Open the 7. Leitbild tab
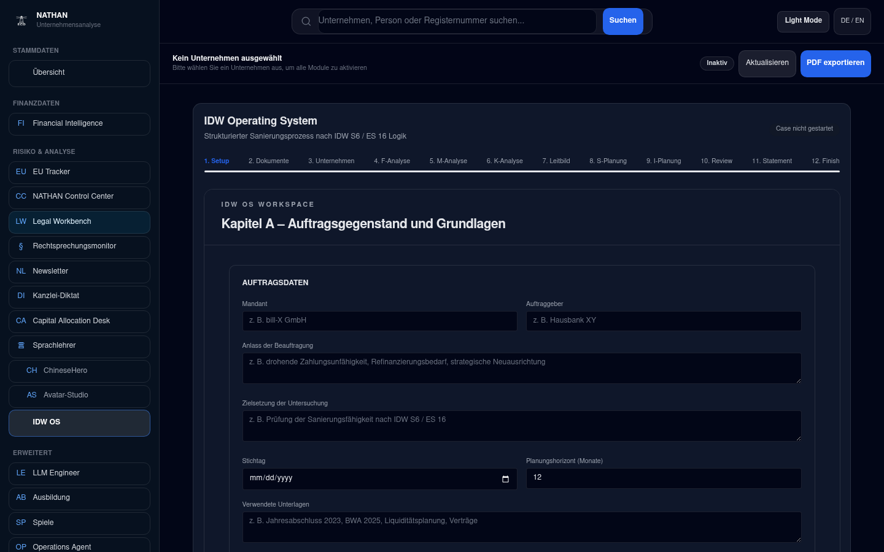 (556, 161)
